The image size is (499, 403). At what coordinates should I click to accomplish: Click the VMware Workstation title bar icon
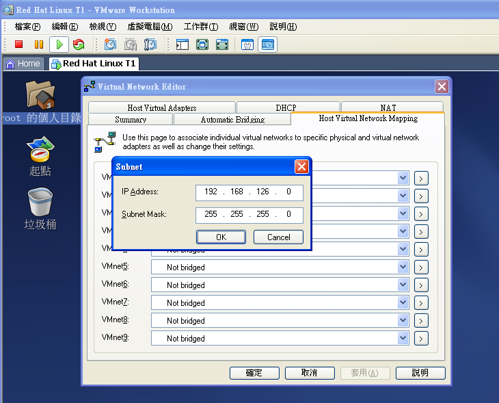[8, 10]
